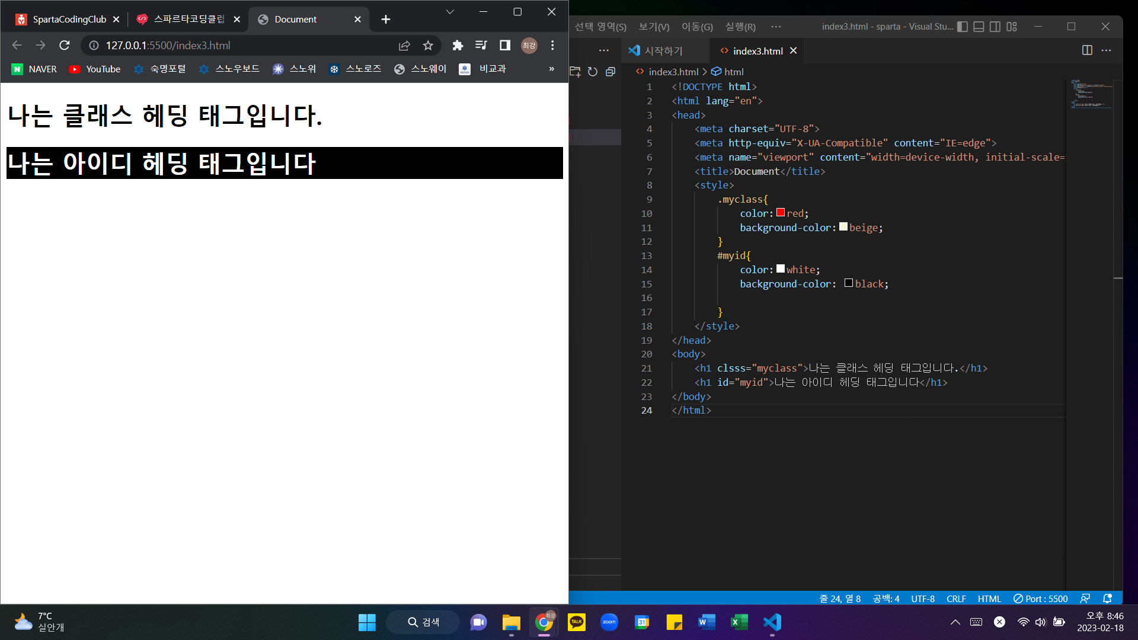The image size is (1138, 640).
Task: Open 스노웨이 bookmark
Action: click(421, 69)
